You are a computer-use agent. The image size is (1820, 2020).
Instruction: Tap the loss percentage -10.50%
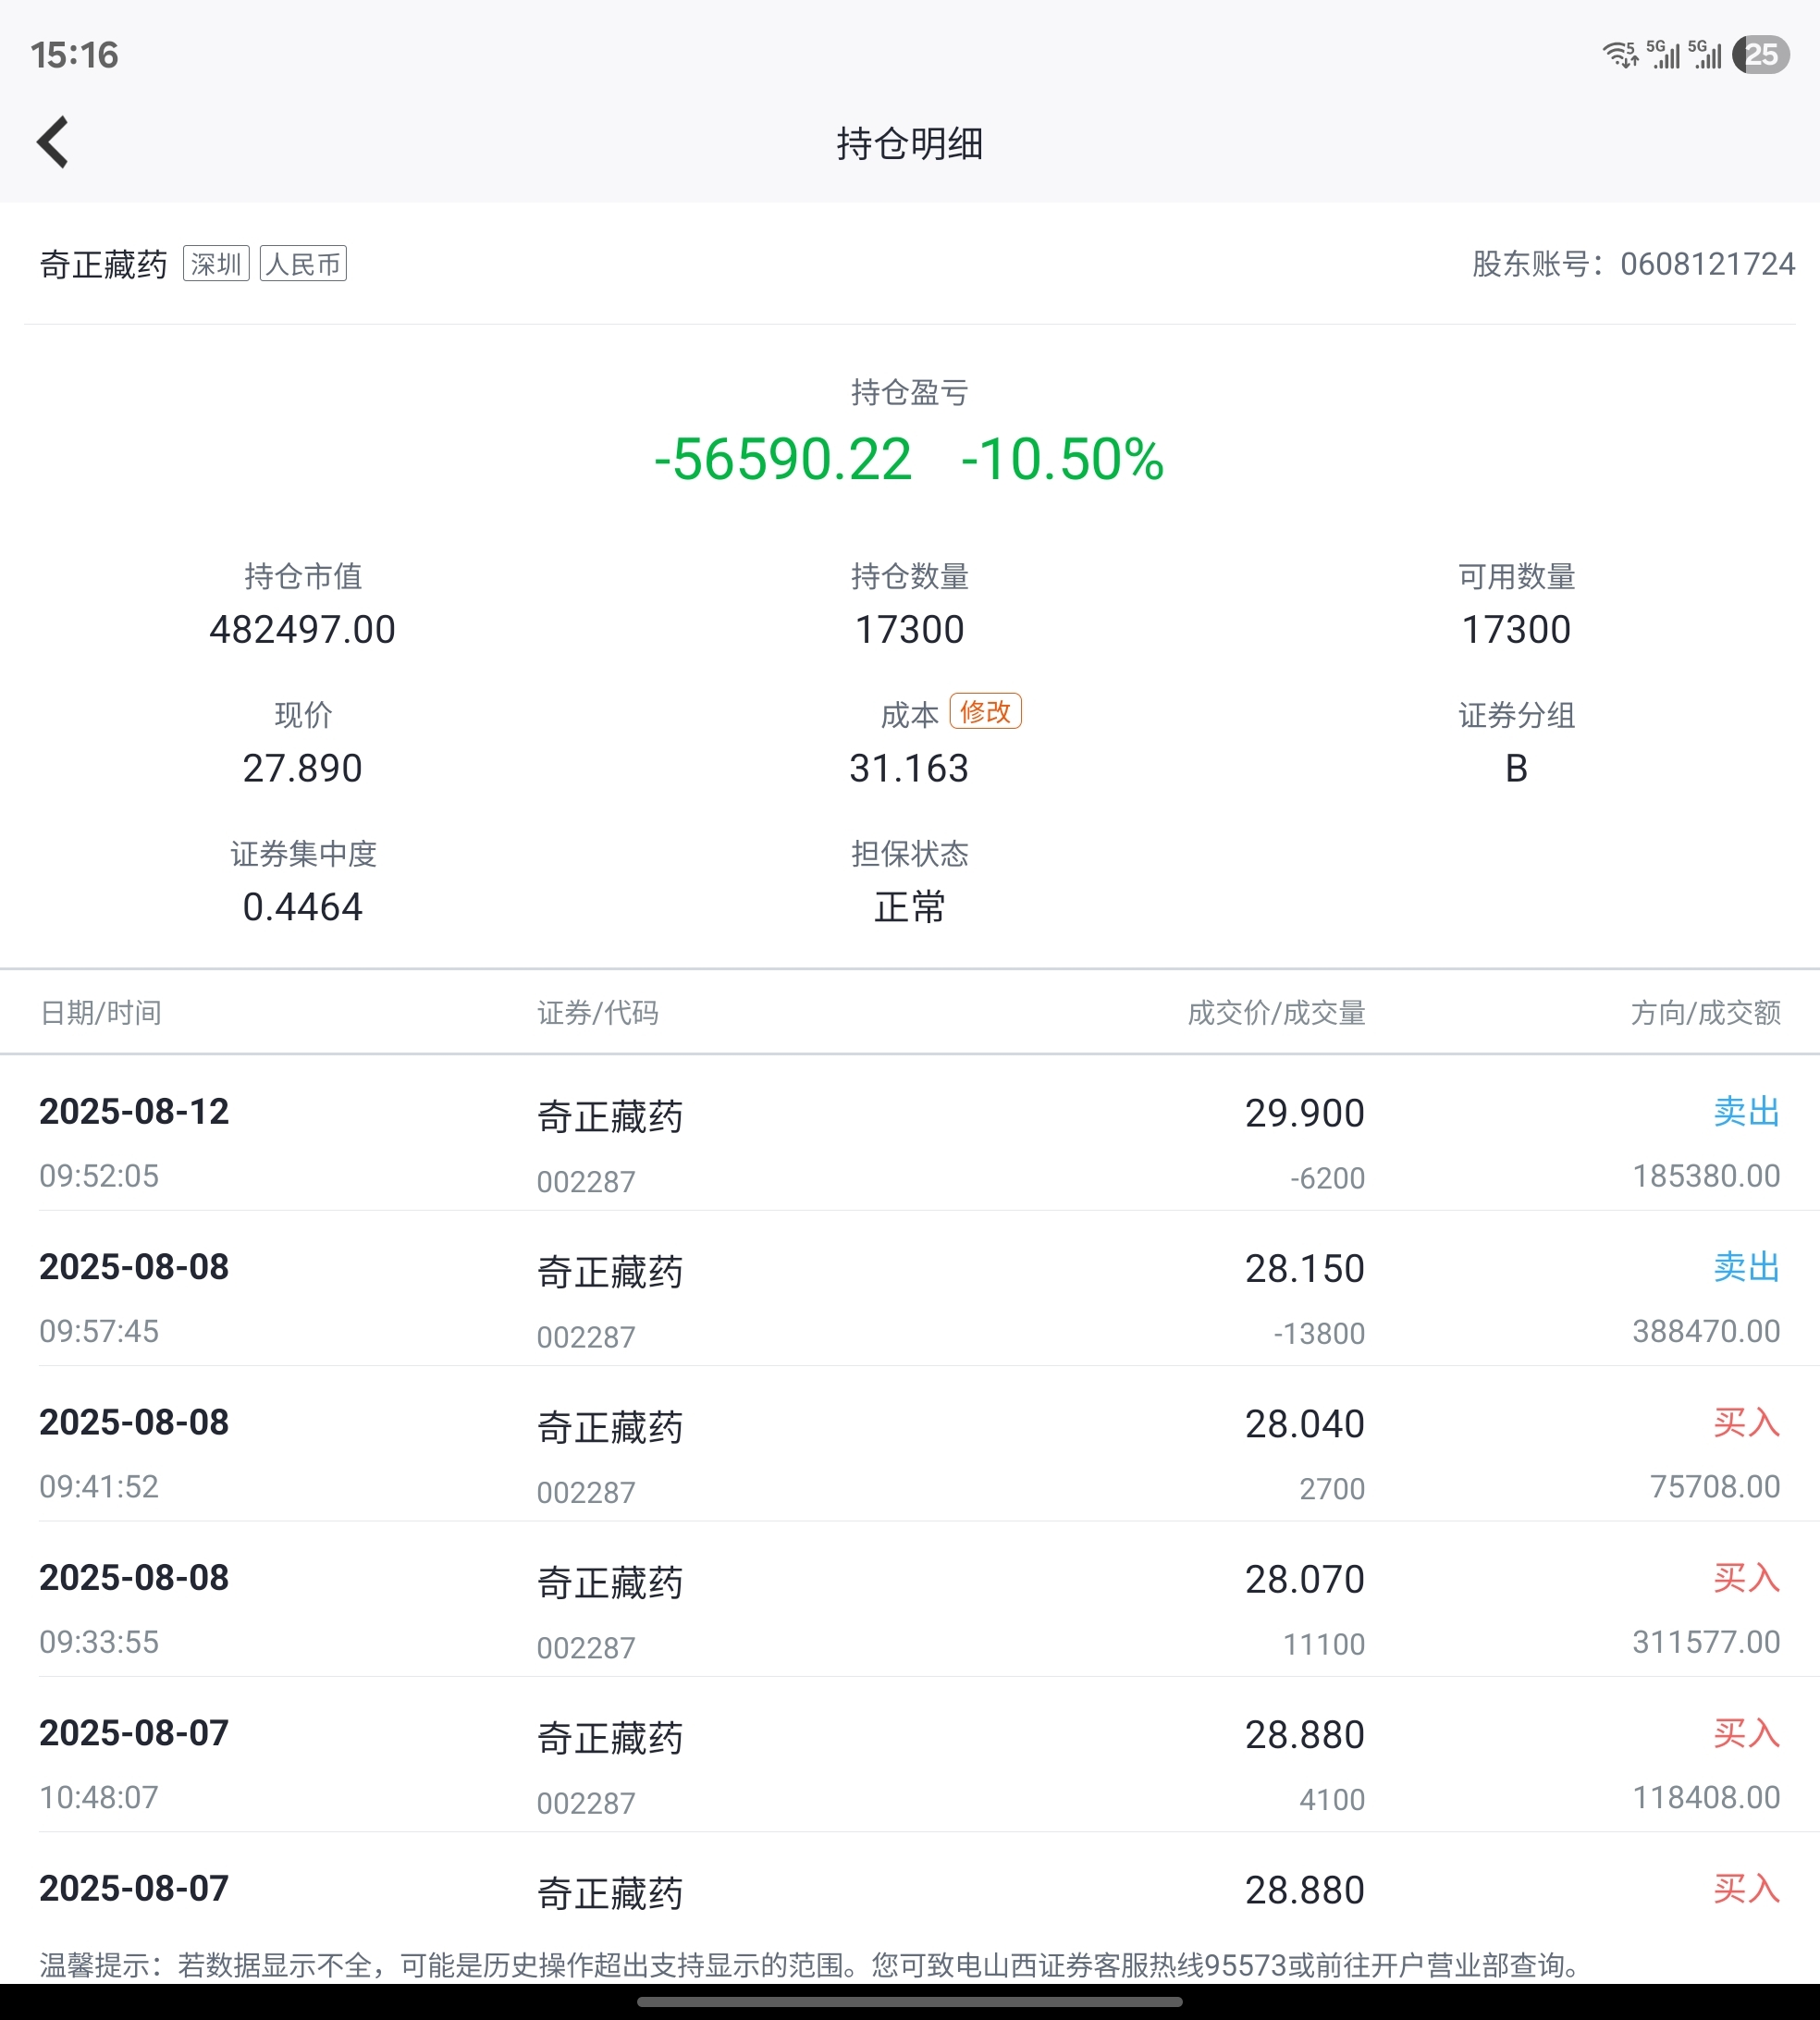point(1062,459)
